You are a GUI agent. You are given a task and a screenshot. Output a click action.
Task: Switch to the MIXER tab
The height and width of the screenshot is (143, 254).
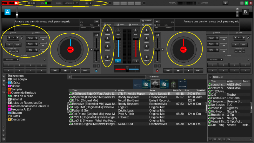tap(108, 25)
